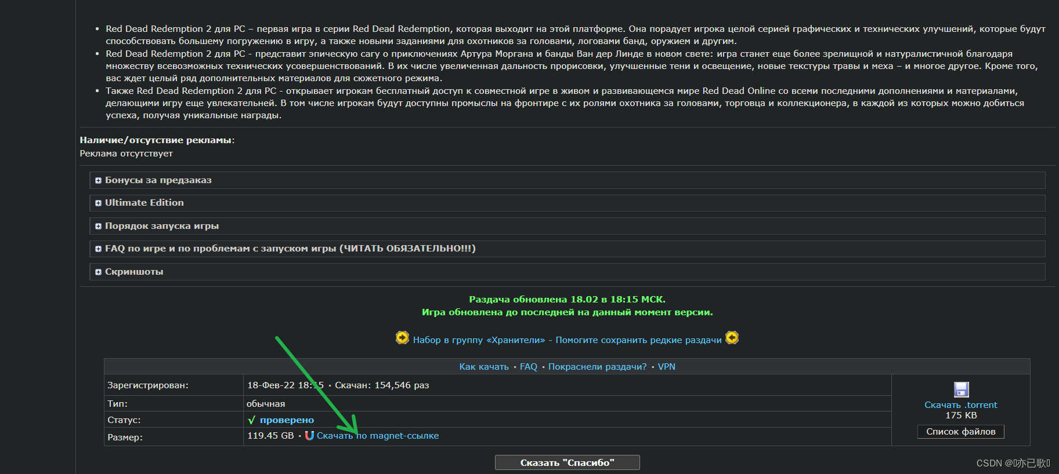This screenshot has width=1059, height=474.
Task: Open the Покраснели раздачи? link
Action: pyautogui.click(x=597, y=367)
